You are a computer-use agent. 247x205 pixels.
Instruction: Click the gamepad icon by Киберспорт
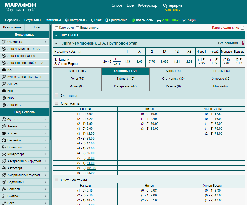coord(4,154)
